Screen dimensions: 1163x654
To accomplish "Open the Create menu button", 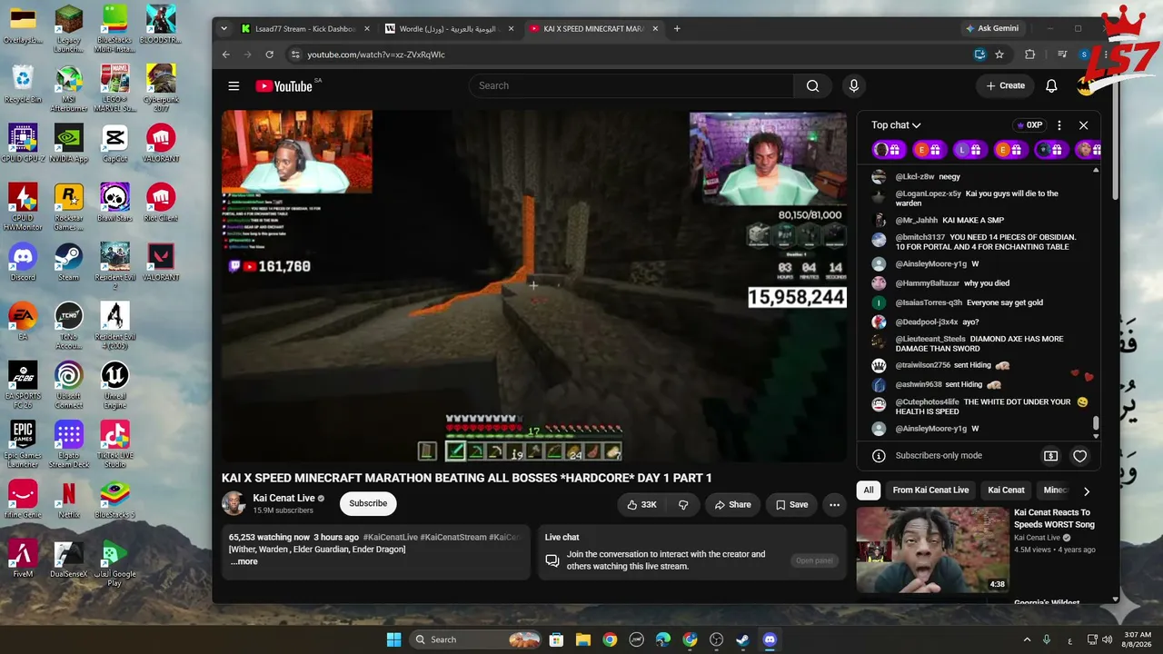I will click(x=1006, y=86).
